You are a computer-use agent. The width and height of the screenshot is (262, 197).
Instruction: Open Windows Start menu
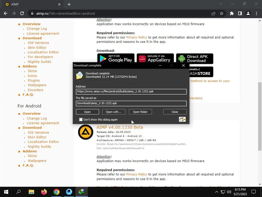click(6, 192)
